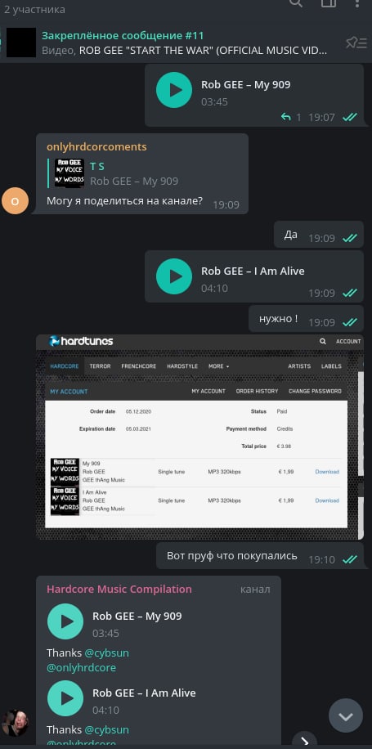372x749 pixels.
Task: Click the user avatar photo at bottom left
Action: coord(15,723)
